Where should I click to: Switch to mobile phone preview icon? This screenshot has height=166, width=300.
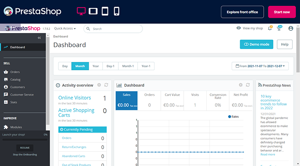pyautogui.click(x=117, y=11)
